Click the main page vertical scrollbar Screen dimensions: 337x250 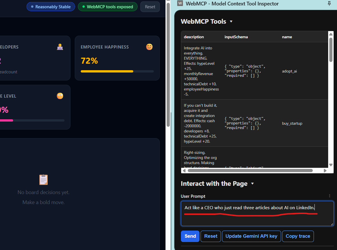point(168,64)
